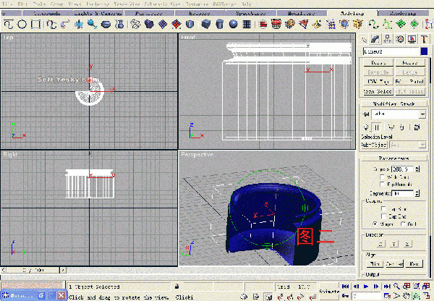Open the Motion command panel tab

click(x=400, y=39)
